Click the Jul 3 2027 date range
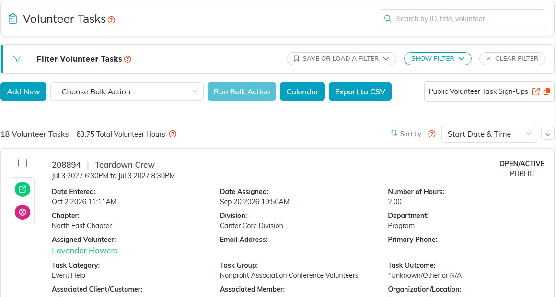 [x=113, y=176]
